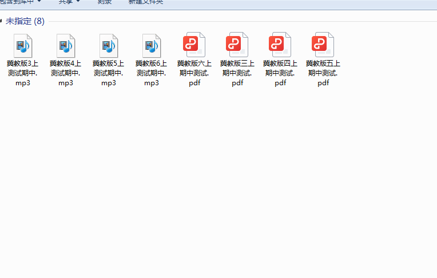Select the 冀教版4上测试期中.mp3 audio file icon
Viewport: 437px width, 278px height.
click(x=66, y=46)
